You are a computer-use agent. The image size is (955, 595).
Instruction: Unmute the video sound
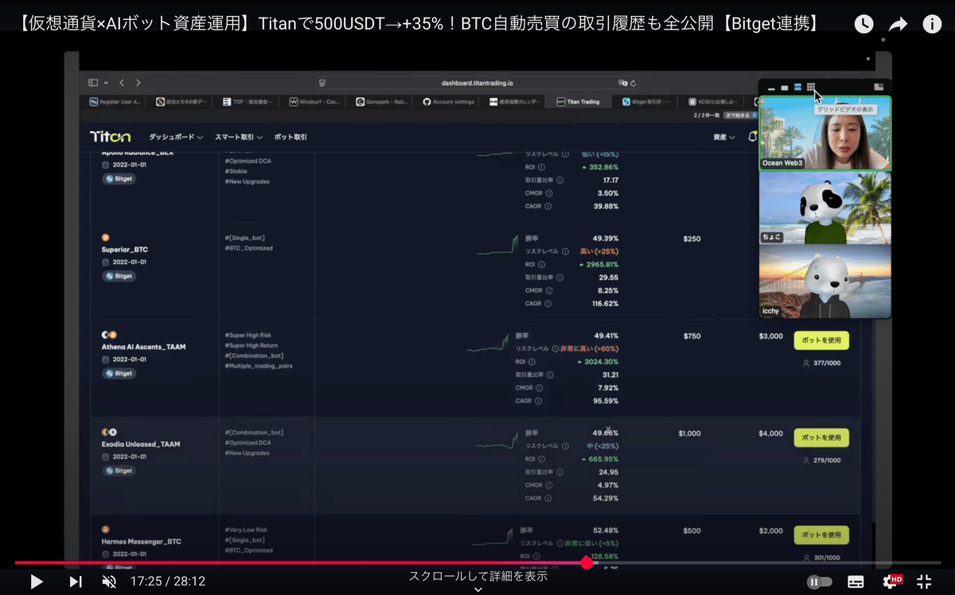tap(107, 581)
